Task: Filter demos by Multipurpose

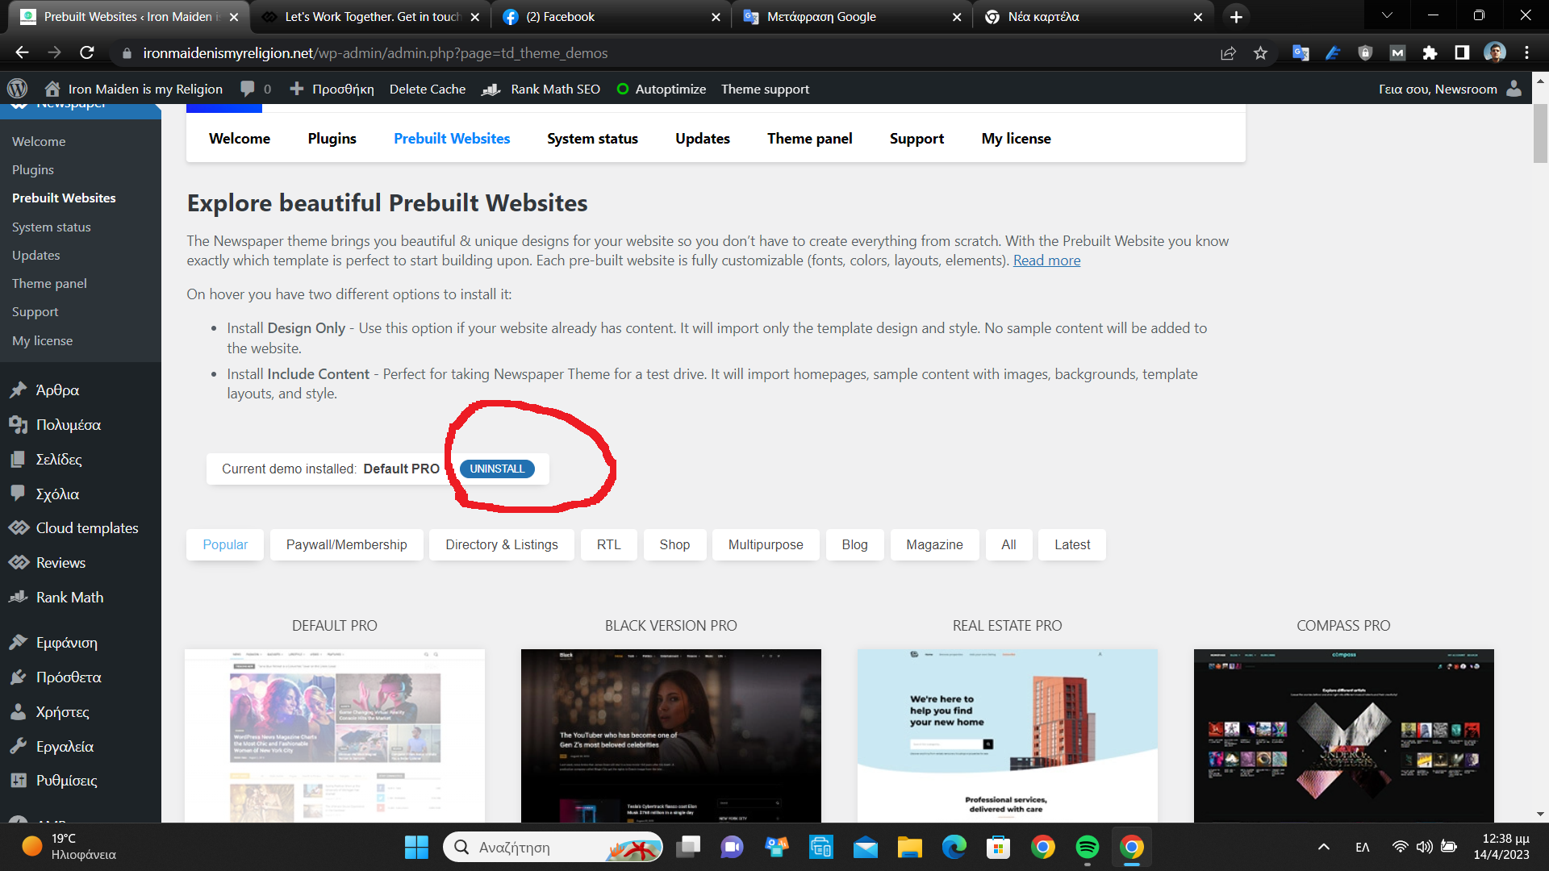Action: [766, 544]
